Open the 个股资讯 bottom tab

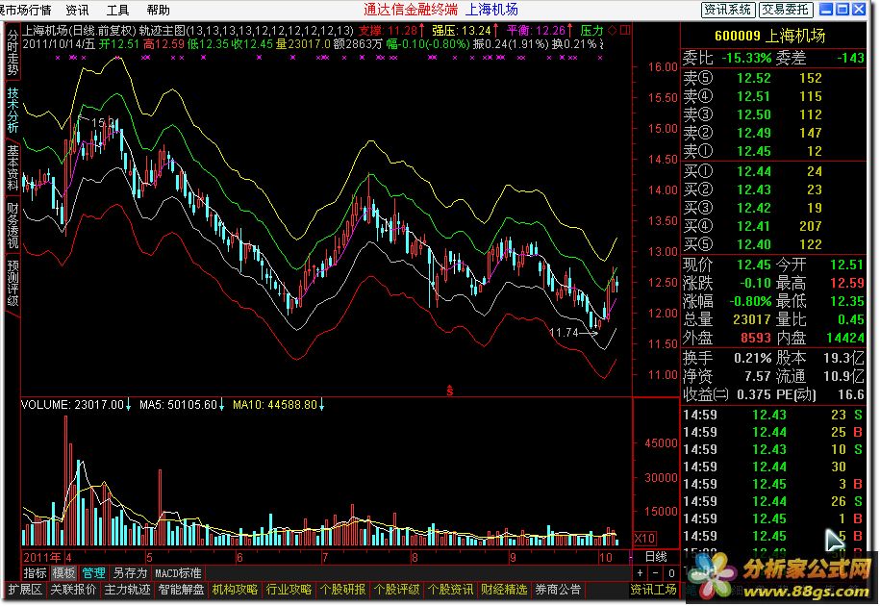[x=451, y=590]
